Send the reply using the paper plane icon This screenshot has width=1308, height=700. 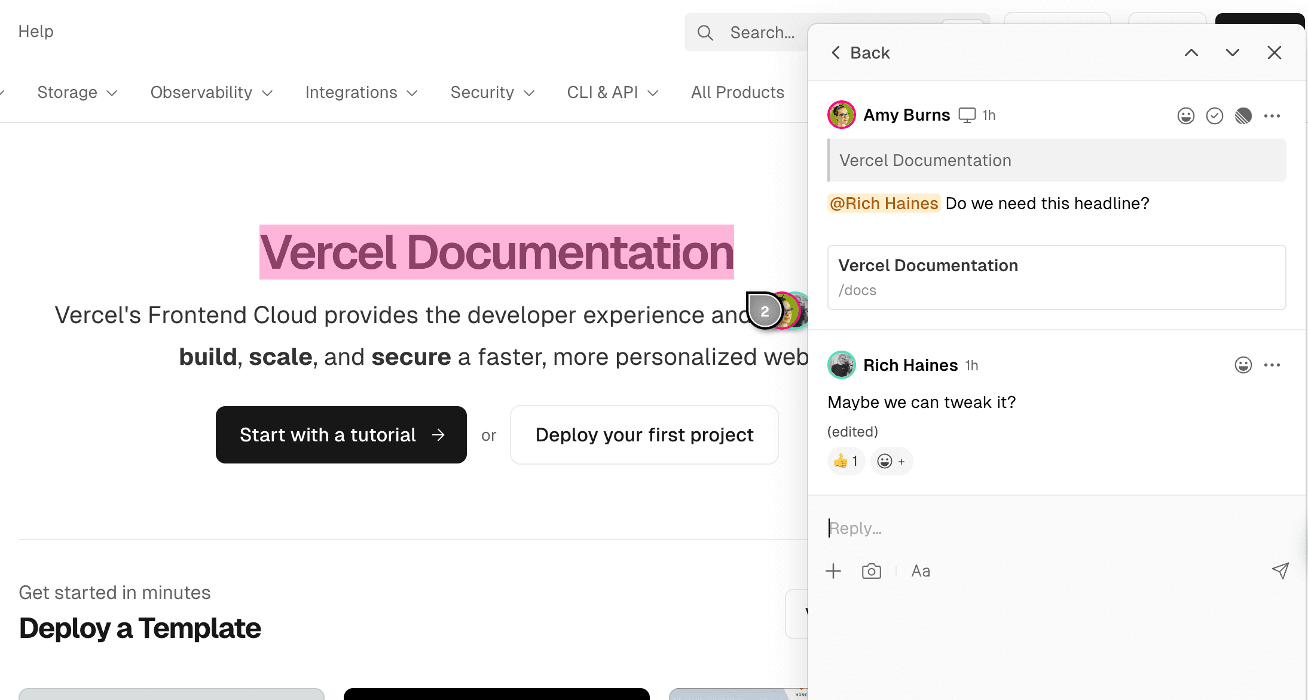[1280, 571]
